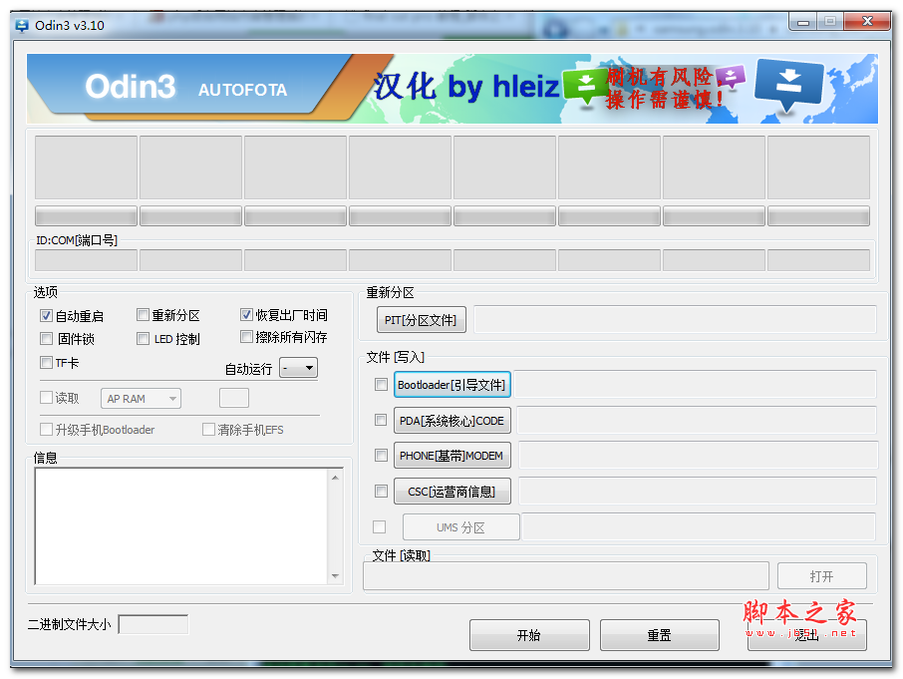Click 打开 in the 文件[读取] section

[x=821, y=575]
